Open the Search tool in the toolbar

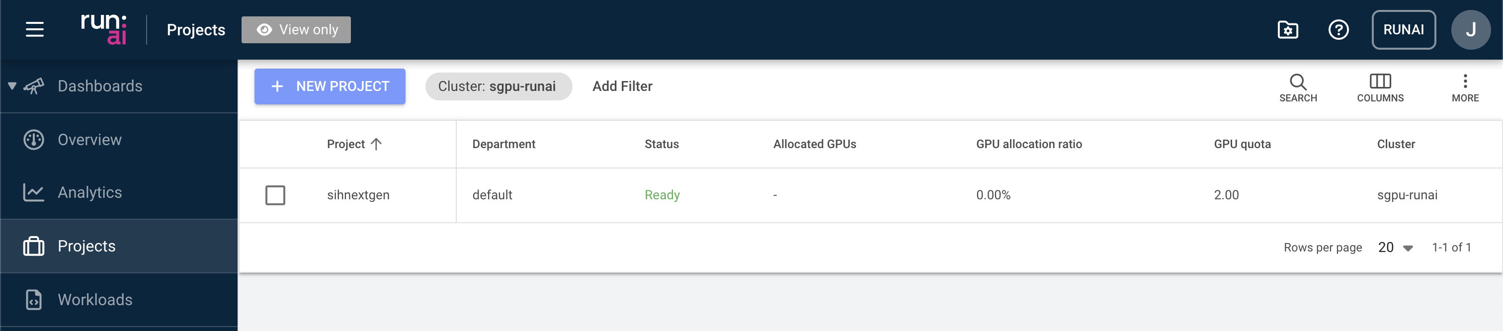click(x=1298, y=87)
